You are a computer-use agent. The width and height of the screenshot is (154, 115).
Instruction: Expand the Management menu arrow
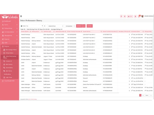17,36
